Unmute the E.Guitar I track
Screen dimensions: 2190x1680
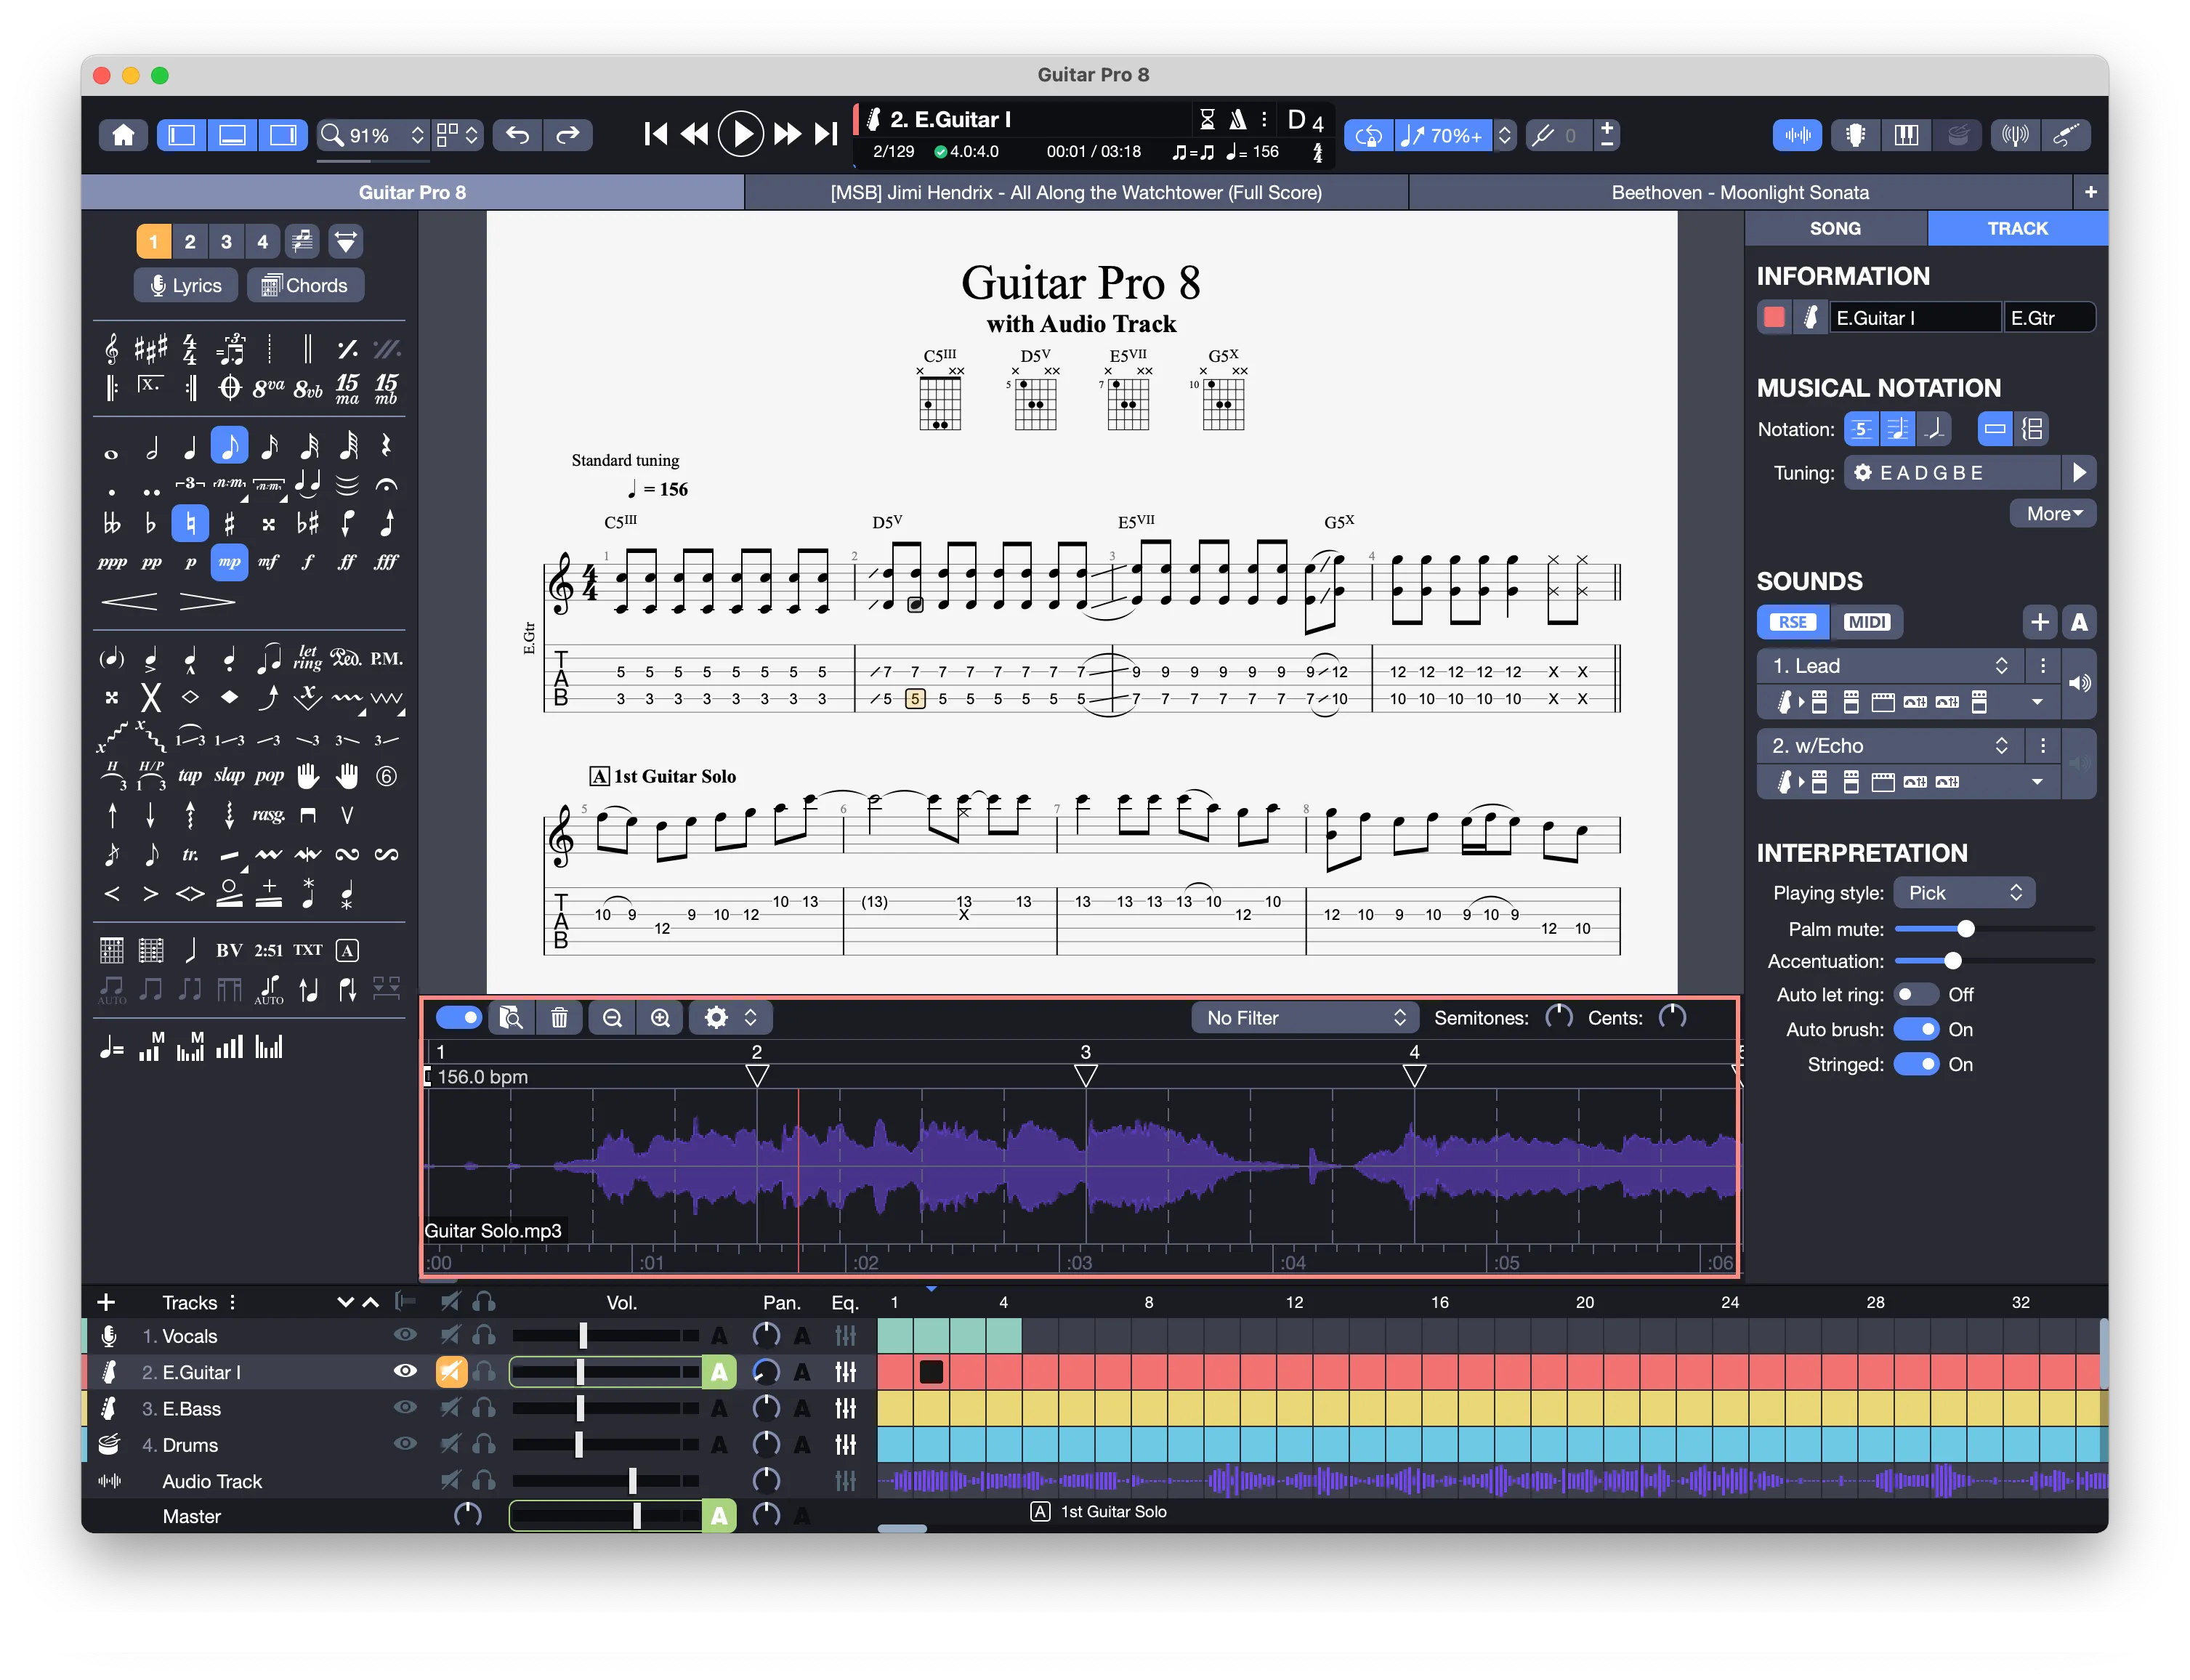click(x=451, y=1371)
